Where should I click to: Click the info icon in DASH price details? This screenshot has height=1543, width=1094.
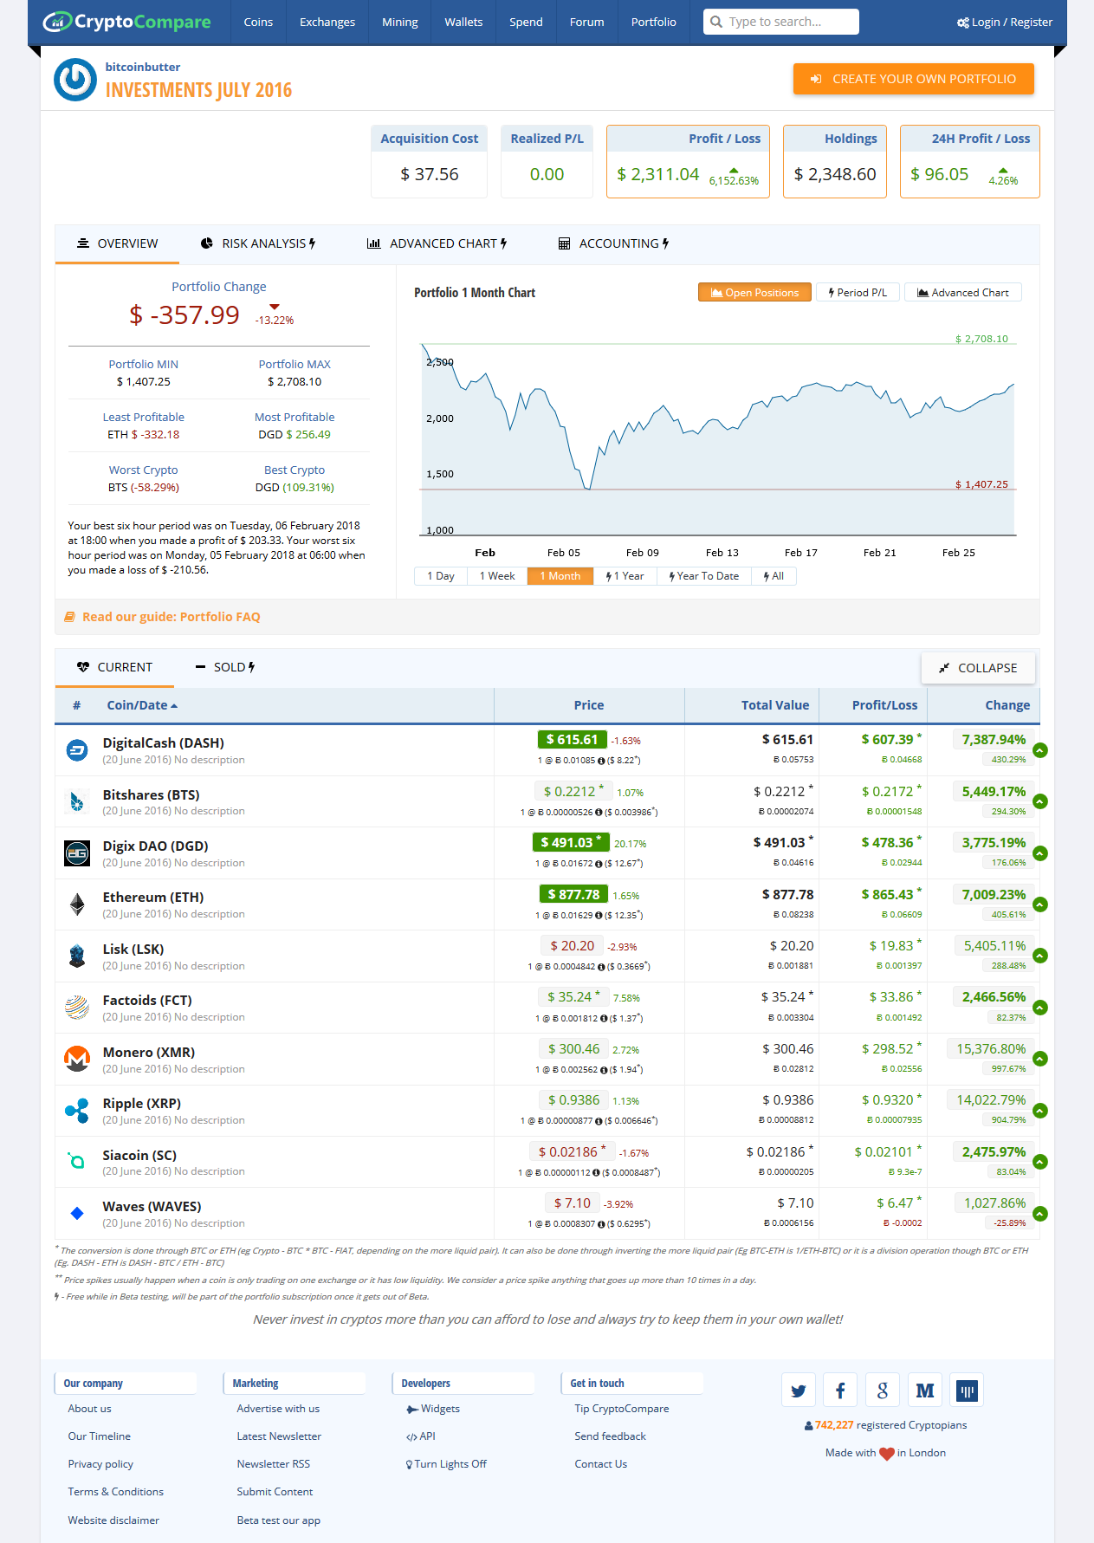(x=599, y=761)
